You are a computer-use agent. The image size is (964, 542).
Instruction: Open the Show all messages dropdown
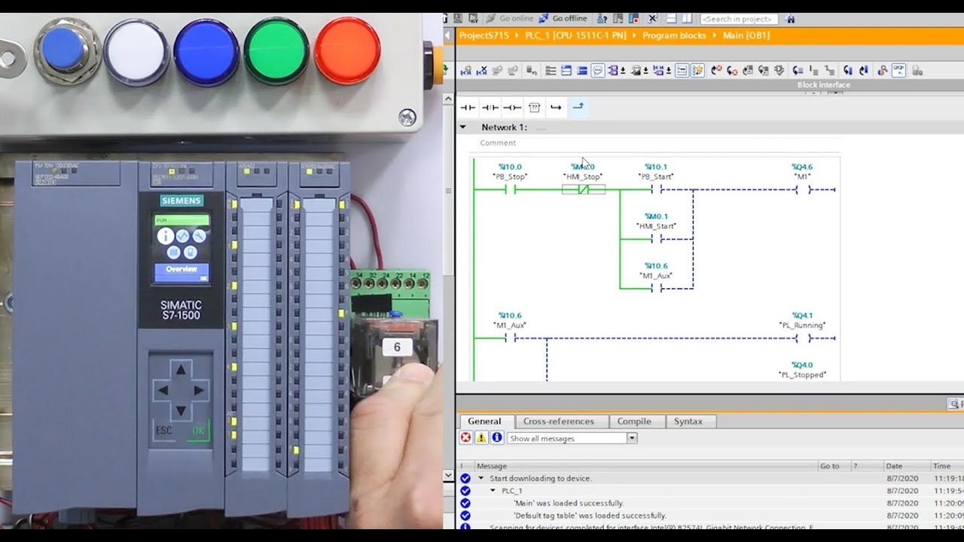[632, 438]
